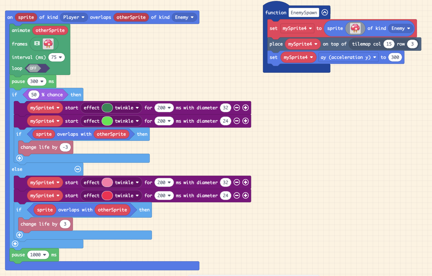Viewport: 432px width, 276px height.
Task: Collapse the EnemySpawn function with the arrow icon
Action: point(325,12)
